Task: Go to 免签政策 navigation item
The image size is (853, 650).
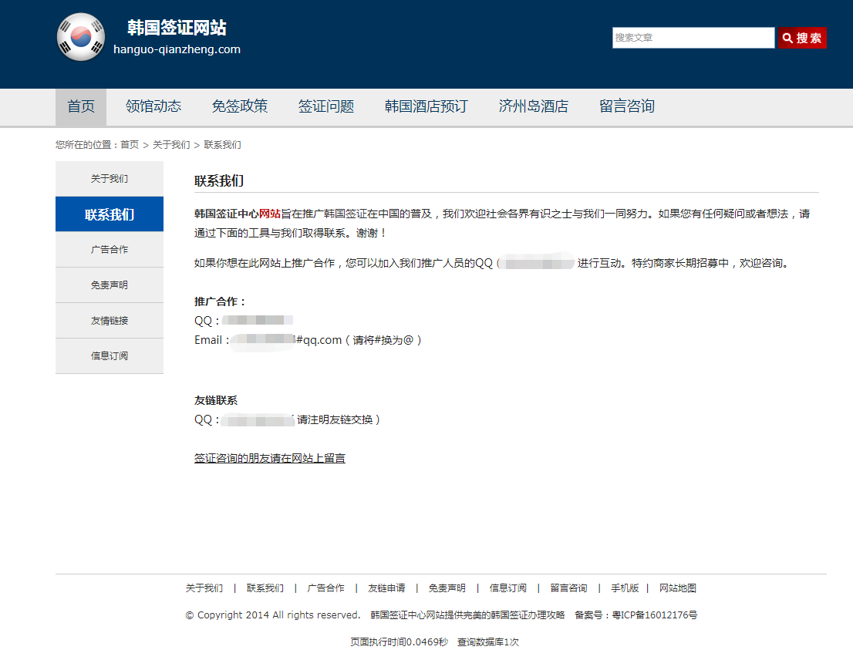Action: pyautogui.click(x=240, y=106)
